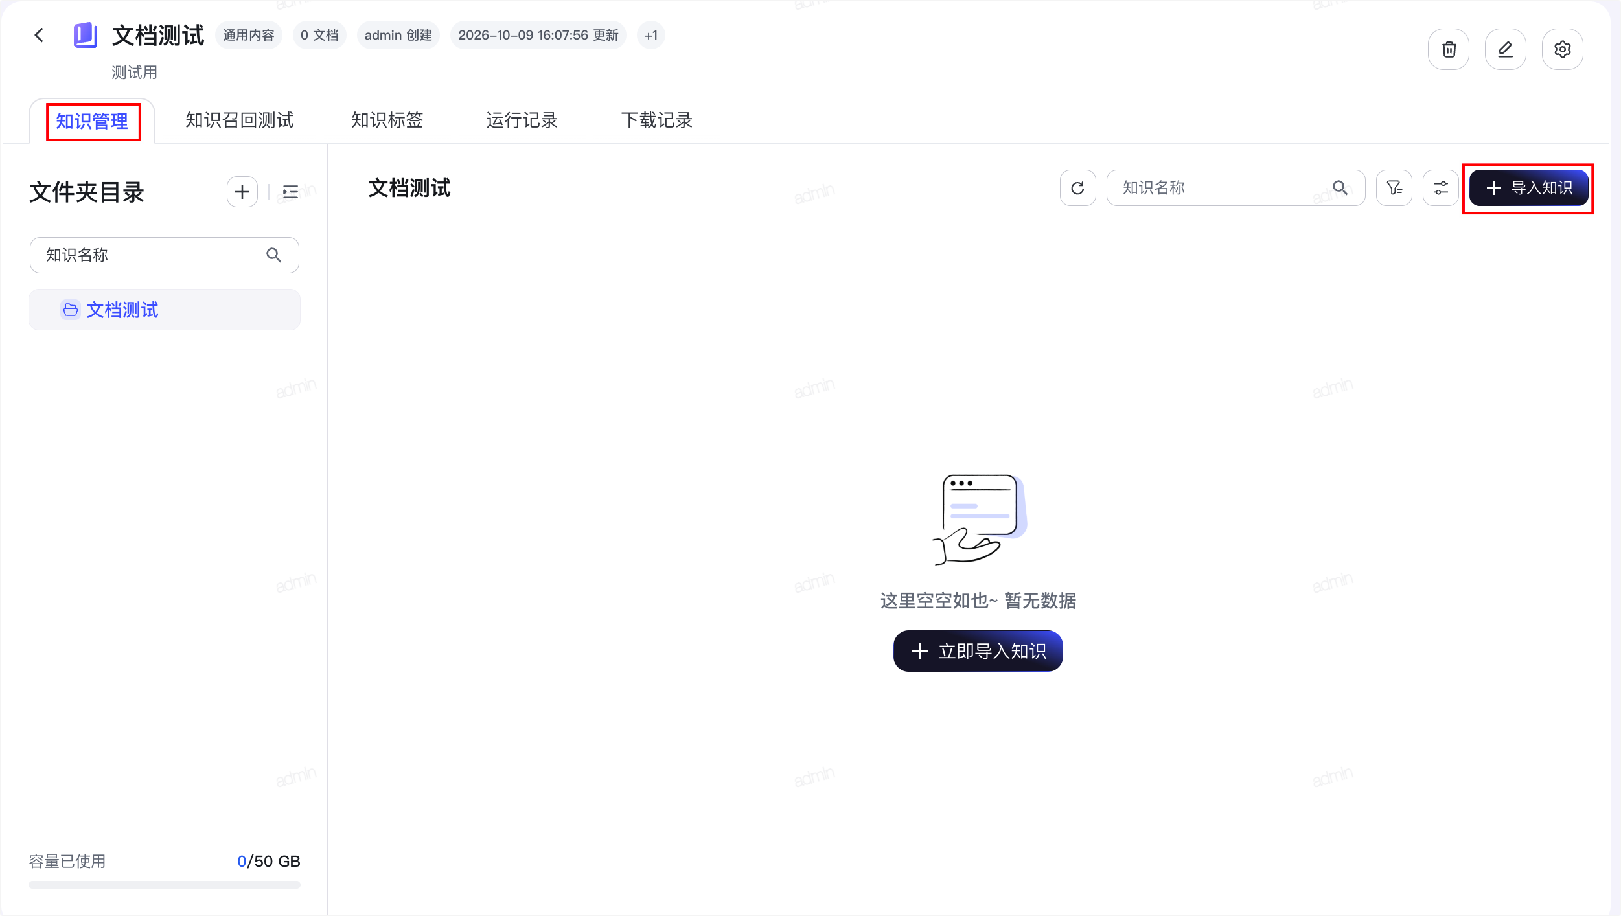Edit knowledge base with the pencil icon

(1505, 49)
